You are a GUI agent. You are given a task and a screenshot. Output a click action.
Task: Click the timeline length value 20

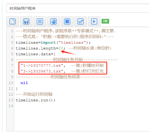coord(61,48)
